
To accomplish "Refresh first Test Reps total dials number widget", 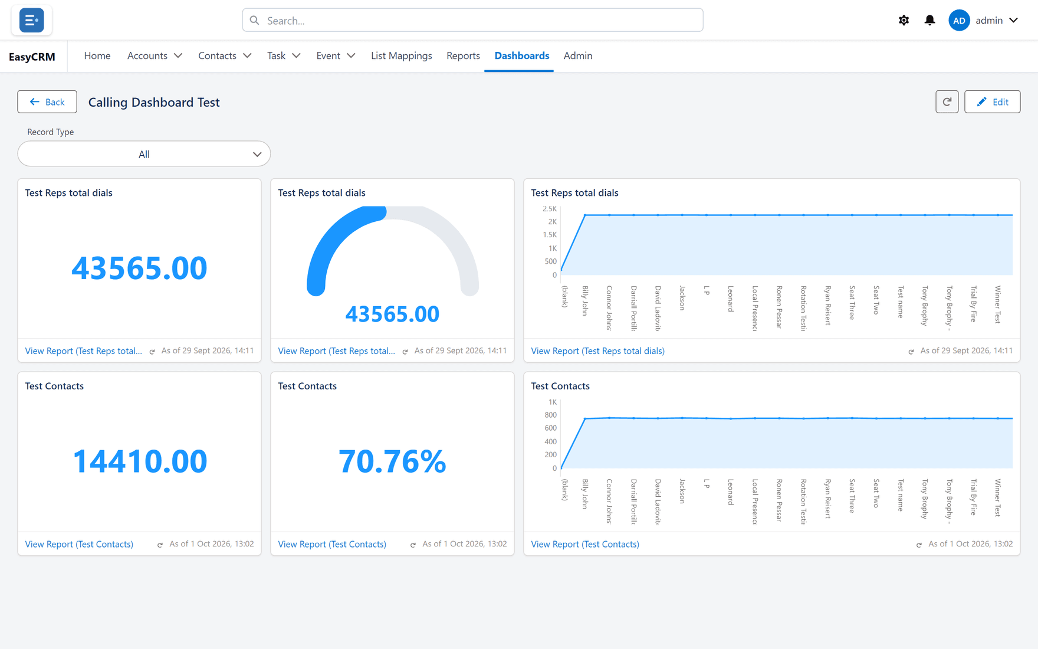I will [x=152, y=352].
